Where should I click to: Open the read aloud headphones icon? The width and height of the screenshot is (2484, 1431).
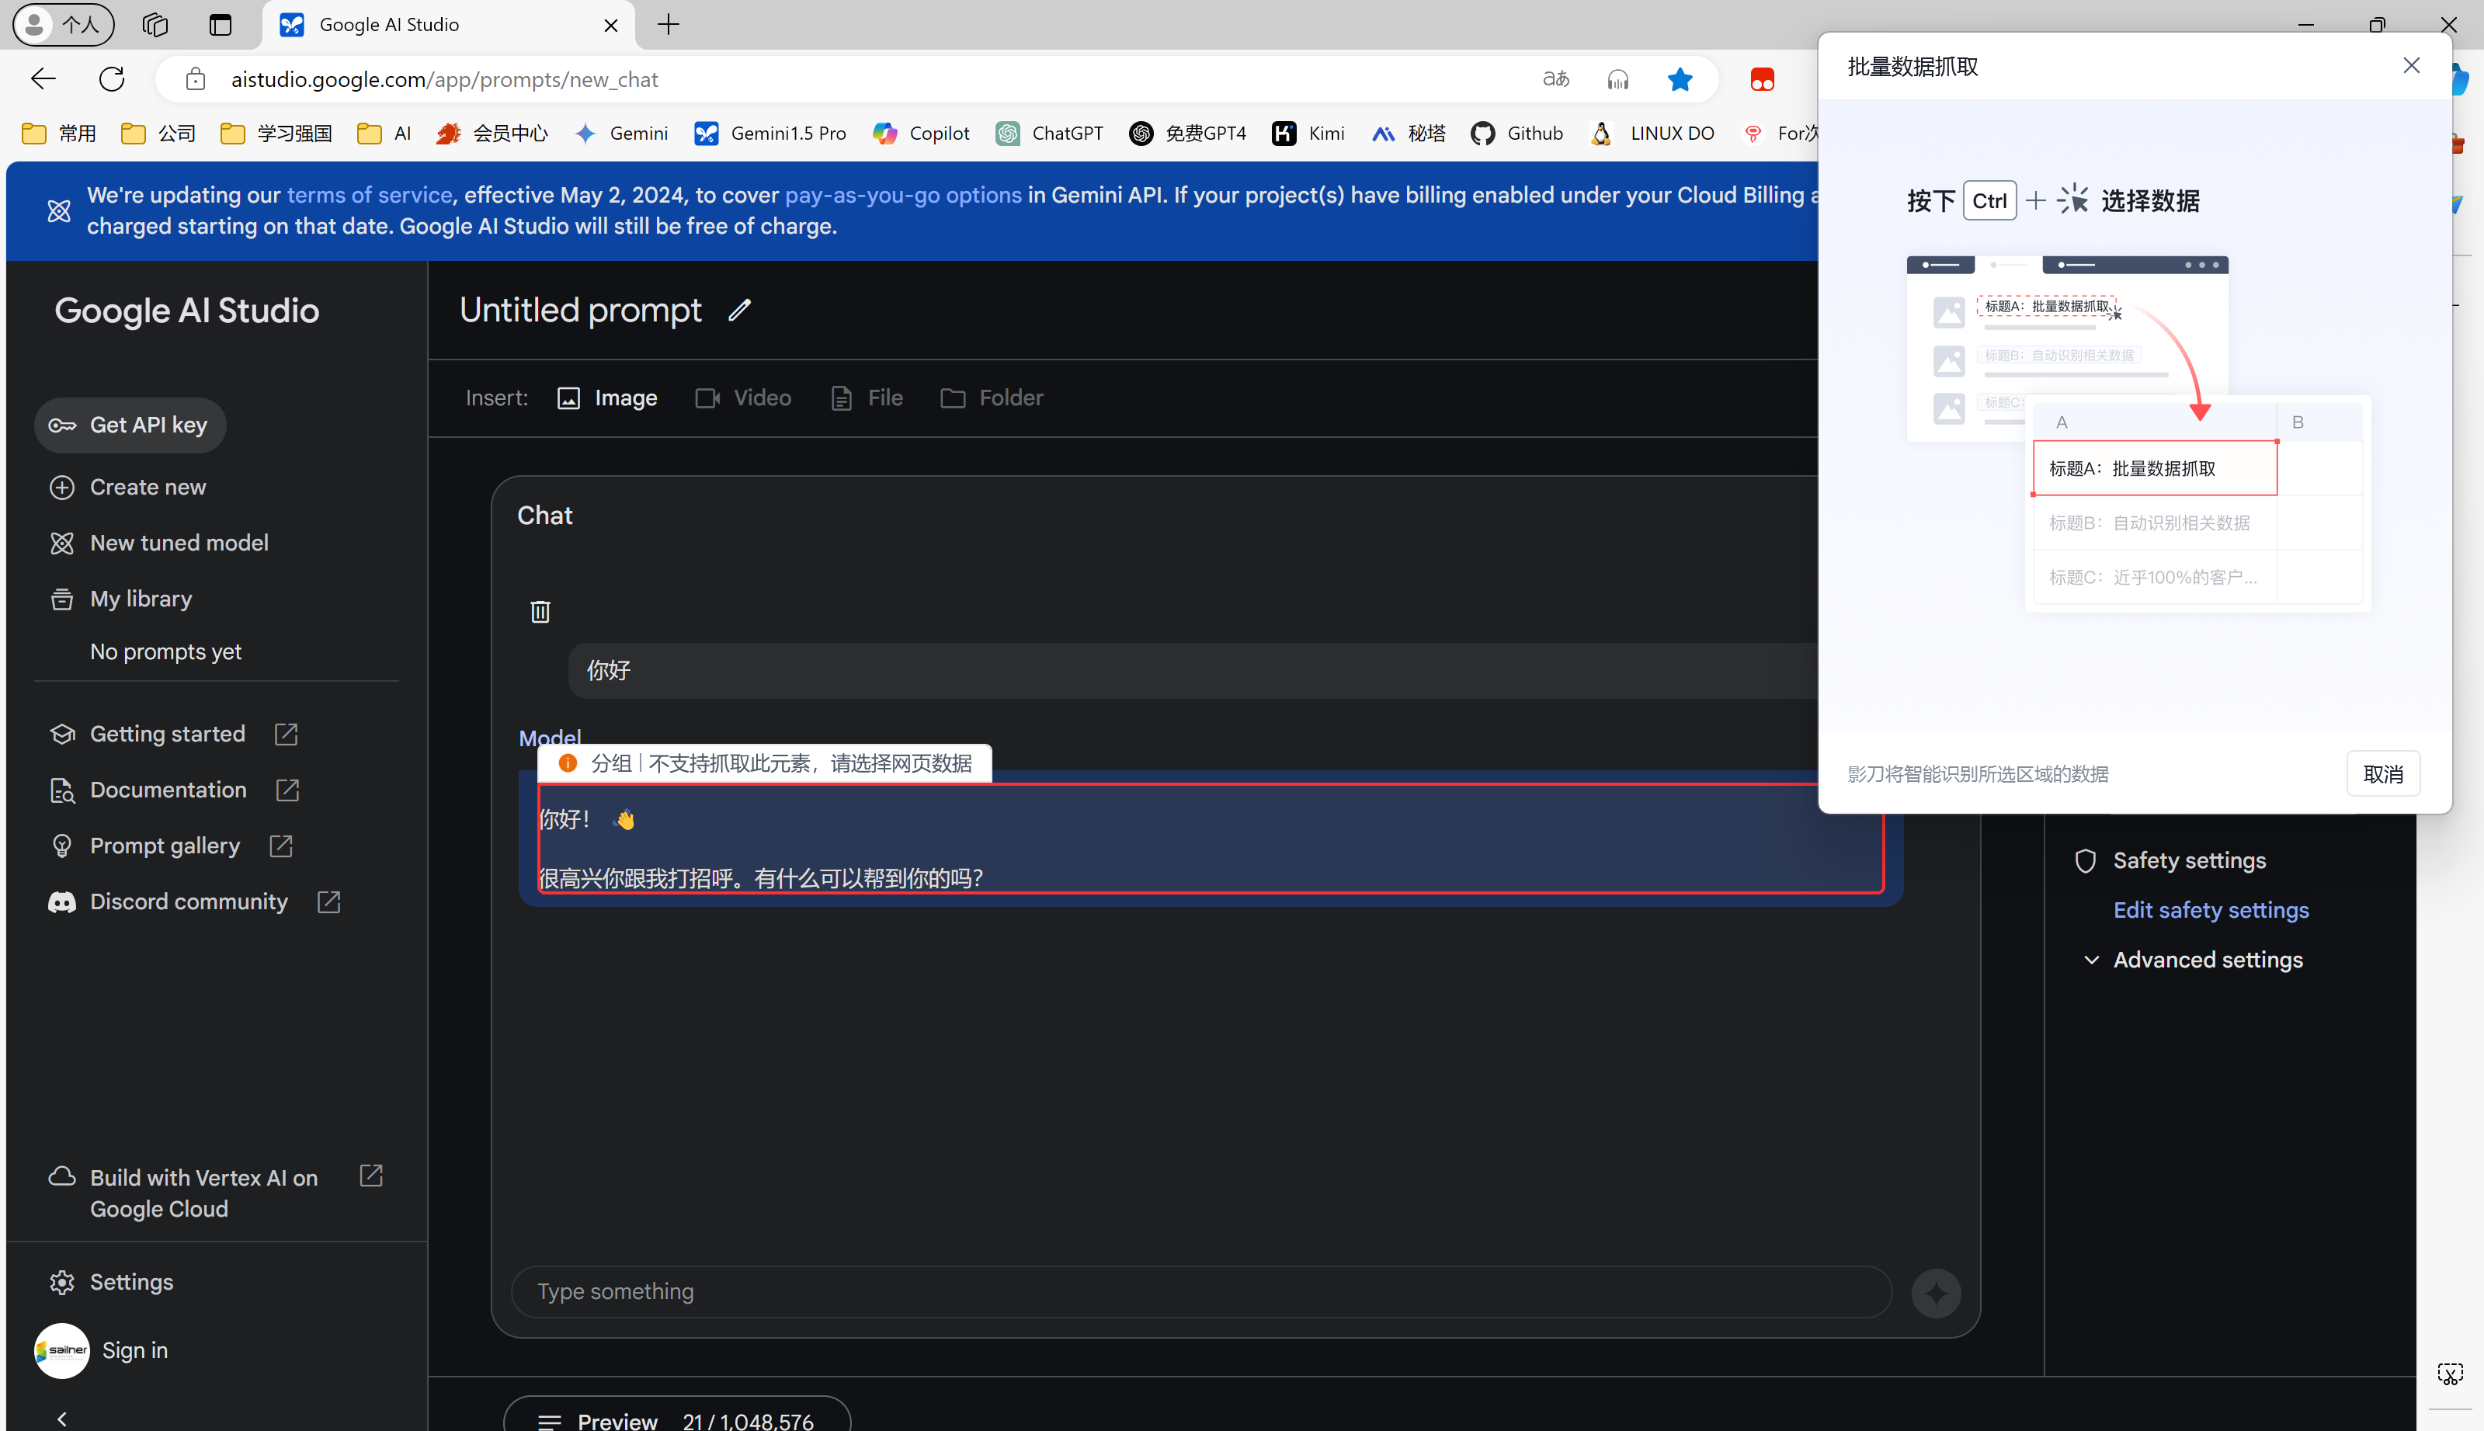(1617, 80)
